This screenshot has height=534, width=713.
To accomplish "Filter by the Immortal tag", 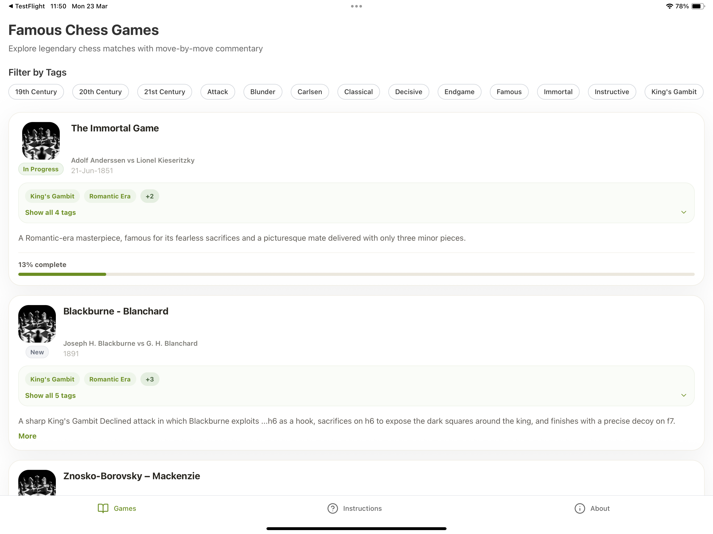I will click(x=558, y=92).
